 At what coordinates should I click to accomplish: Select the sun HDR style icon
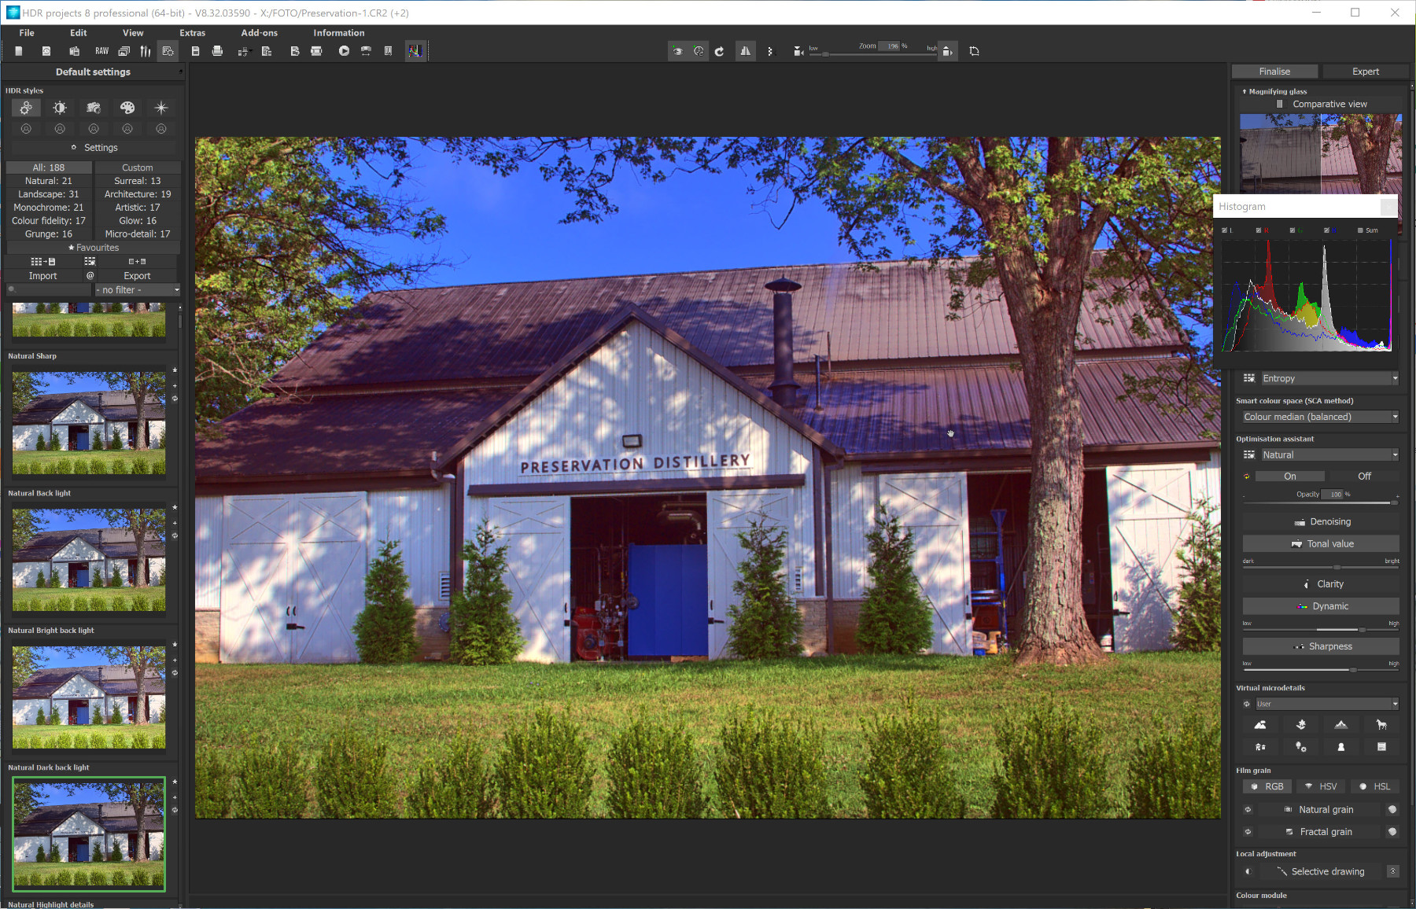pyautogui.click(x=60, y=108)
